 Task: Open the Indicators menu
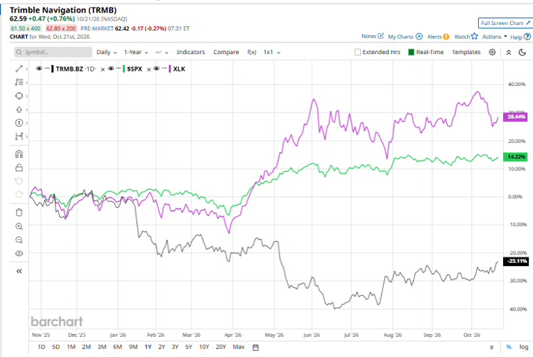pyautogui.click(x=191, y=52)
